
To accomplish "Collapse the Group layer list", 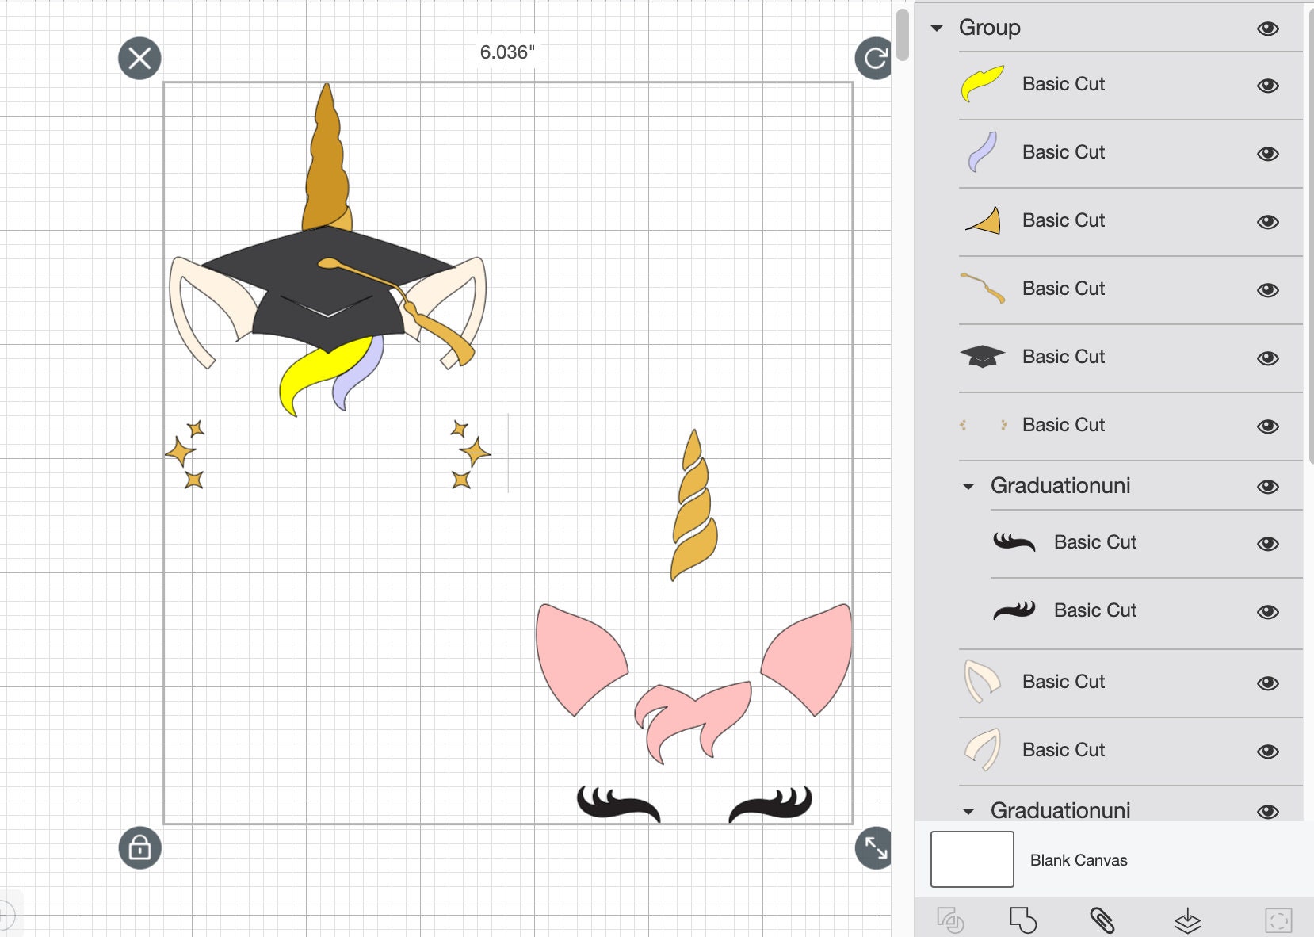I will [x=936, y=28].
